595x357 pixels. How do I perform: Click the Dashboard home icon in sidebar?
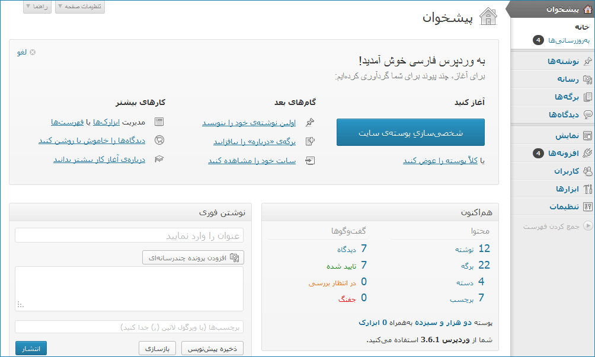click(587, 9)
